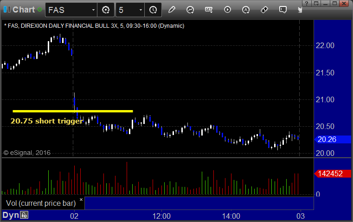Image resolution: width=353 pixels, height=222 pixels.
Task: Click the green link circle indicator
Action: (39, 10)
